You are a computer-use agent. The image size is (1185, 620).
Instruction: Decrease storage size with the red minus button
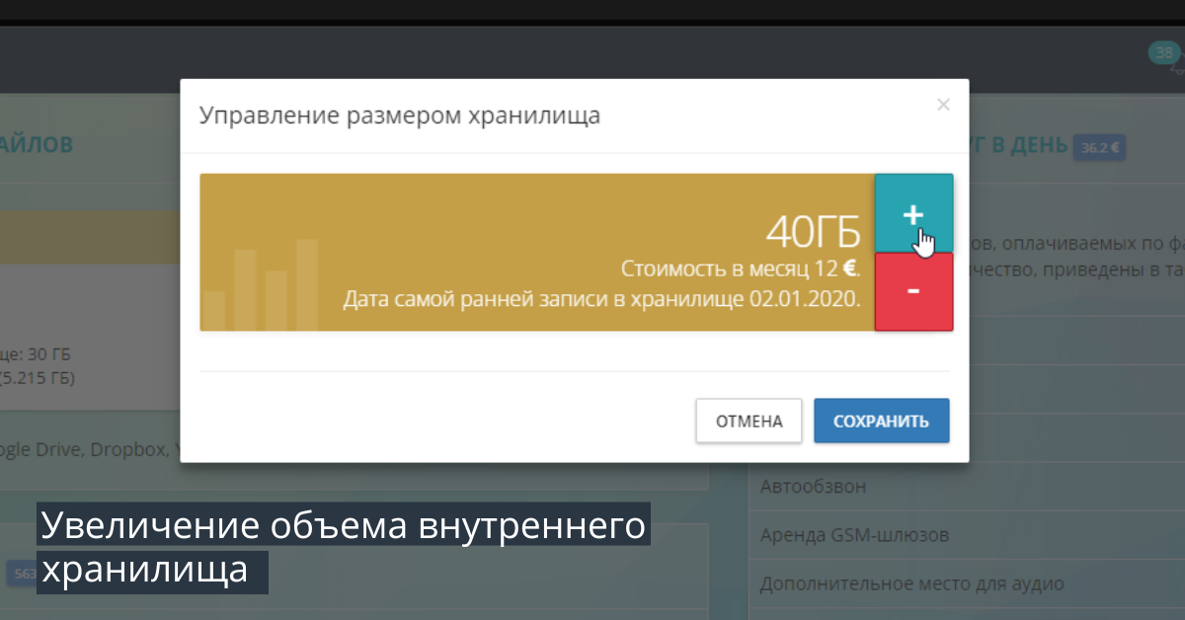pyautogui.click(x=913, y=291)
